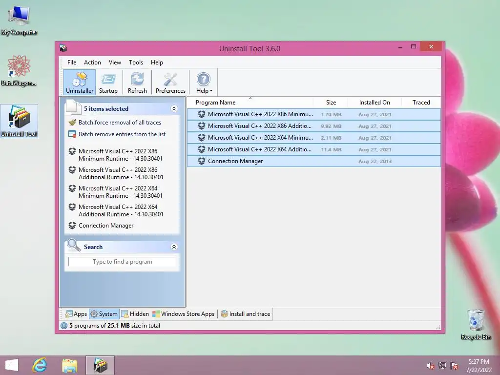Select the Connection Manager row in the program list
The width and height of the screenshot is (500, 375).
click(x=314, y=161)
